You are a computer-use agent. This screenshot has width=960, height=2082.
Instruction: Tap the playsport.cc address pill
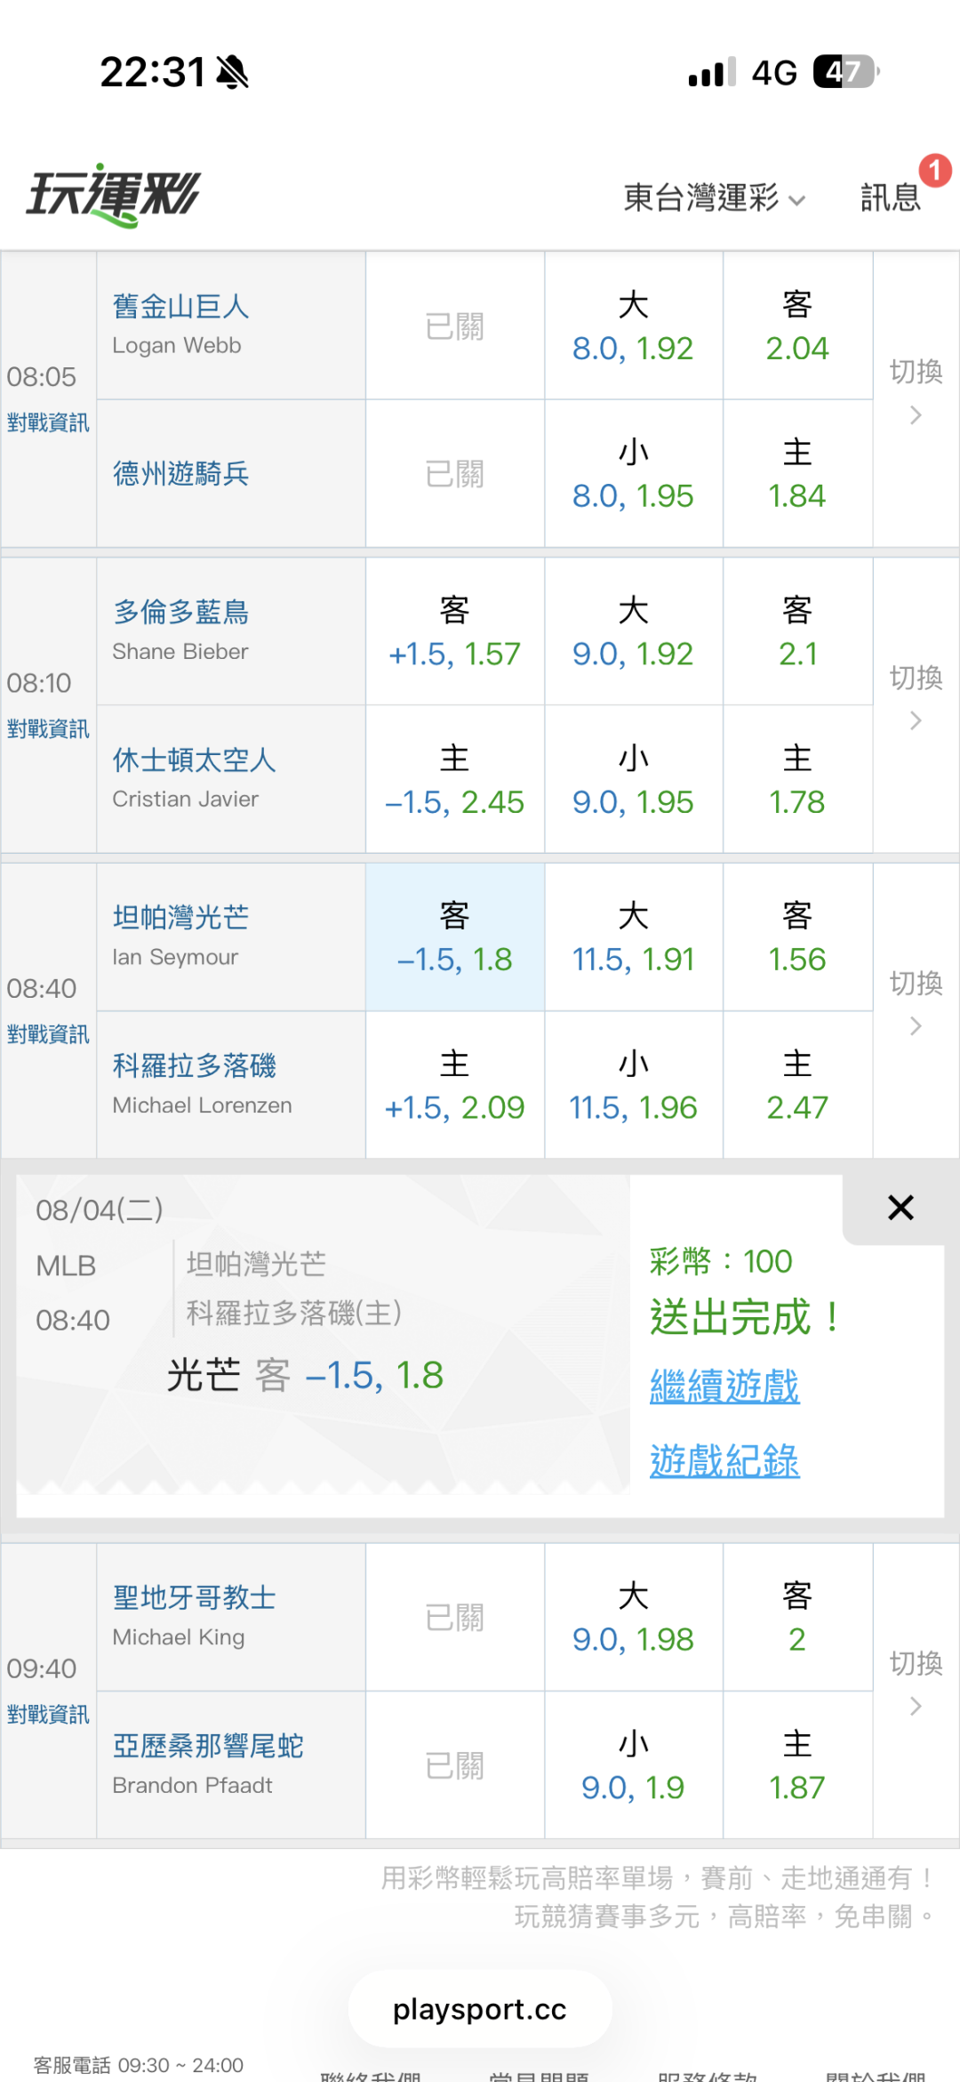tap(480, 2009)
